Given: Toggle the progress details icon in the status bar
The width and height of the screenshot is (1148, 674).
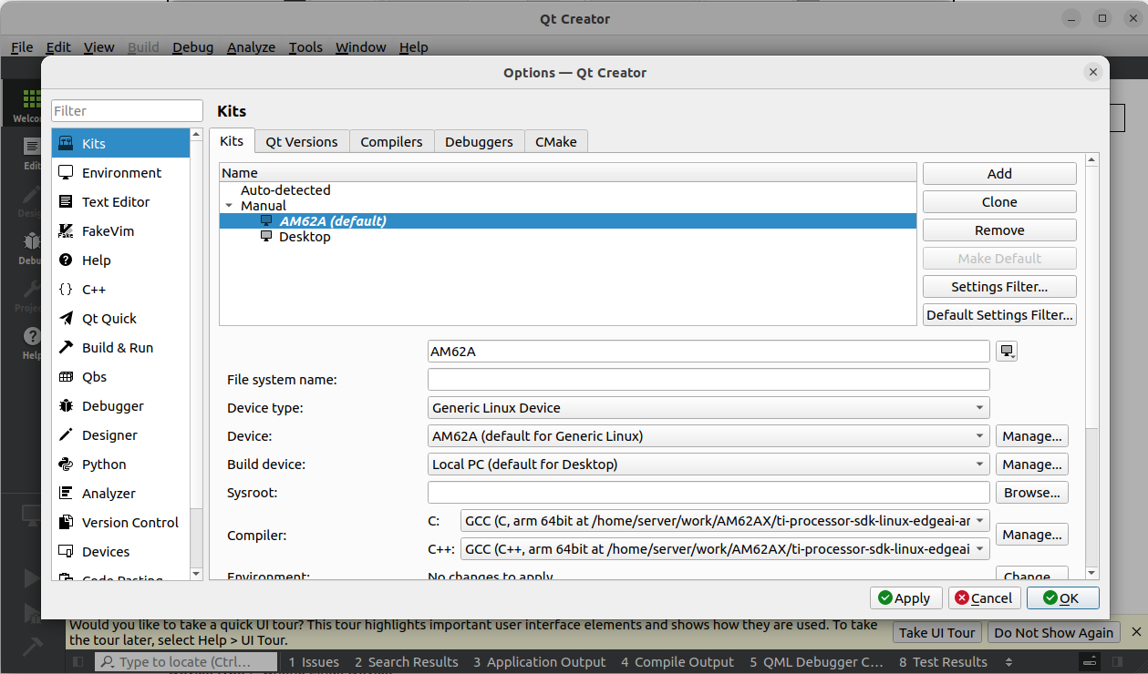Looking at the screenshot, I should tap(1090, 662).
